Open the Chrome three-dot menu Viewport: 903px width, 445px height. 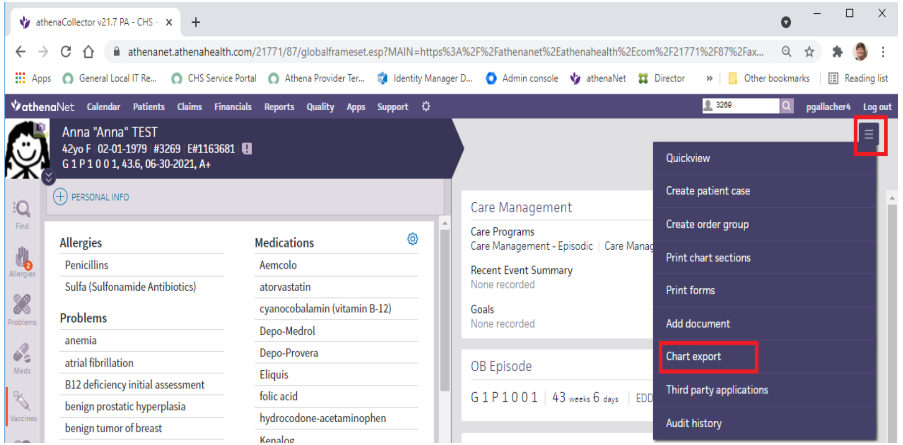coord(883,51)
